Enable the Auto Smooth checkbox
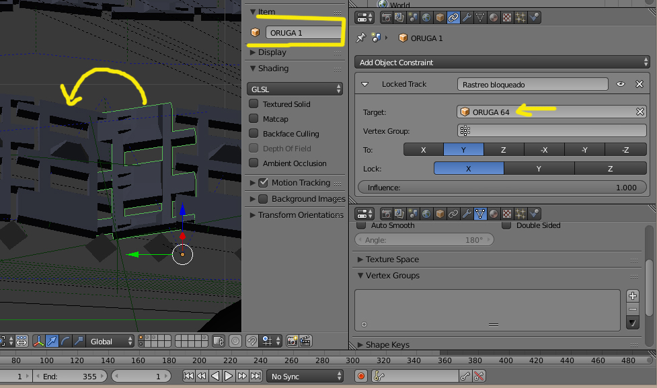The height and width of the screenshot is (388, 657). click(x=360, y=225)
